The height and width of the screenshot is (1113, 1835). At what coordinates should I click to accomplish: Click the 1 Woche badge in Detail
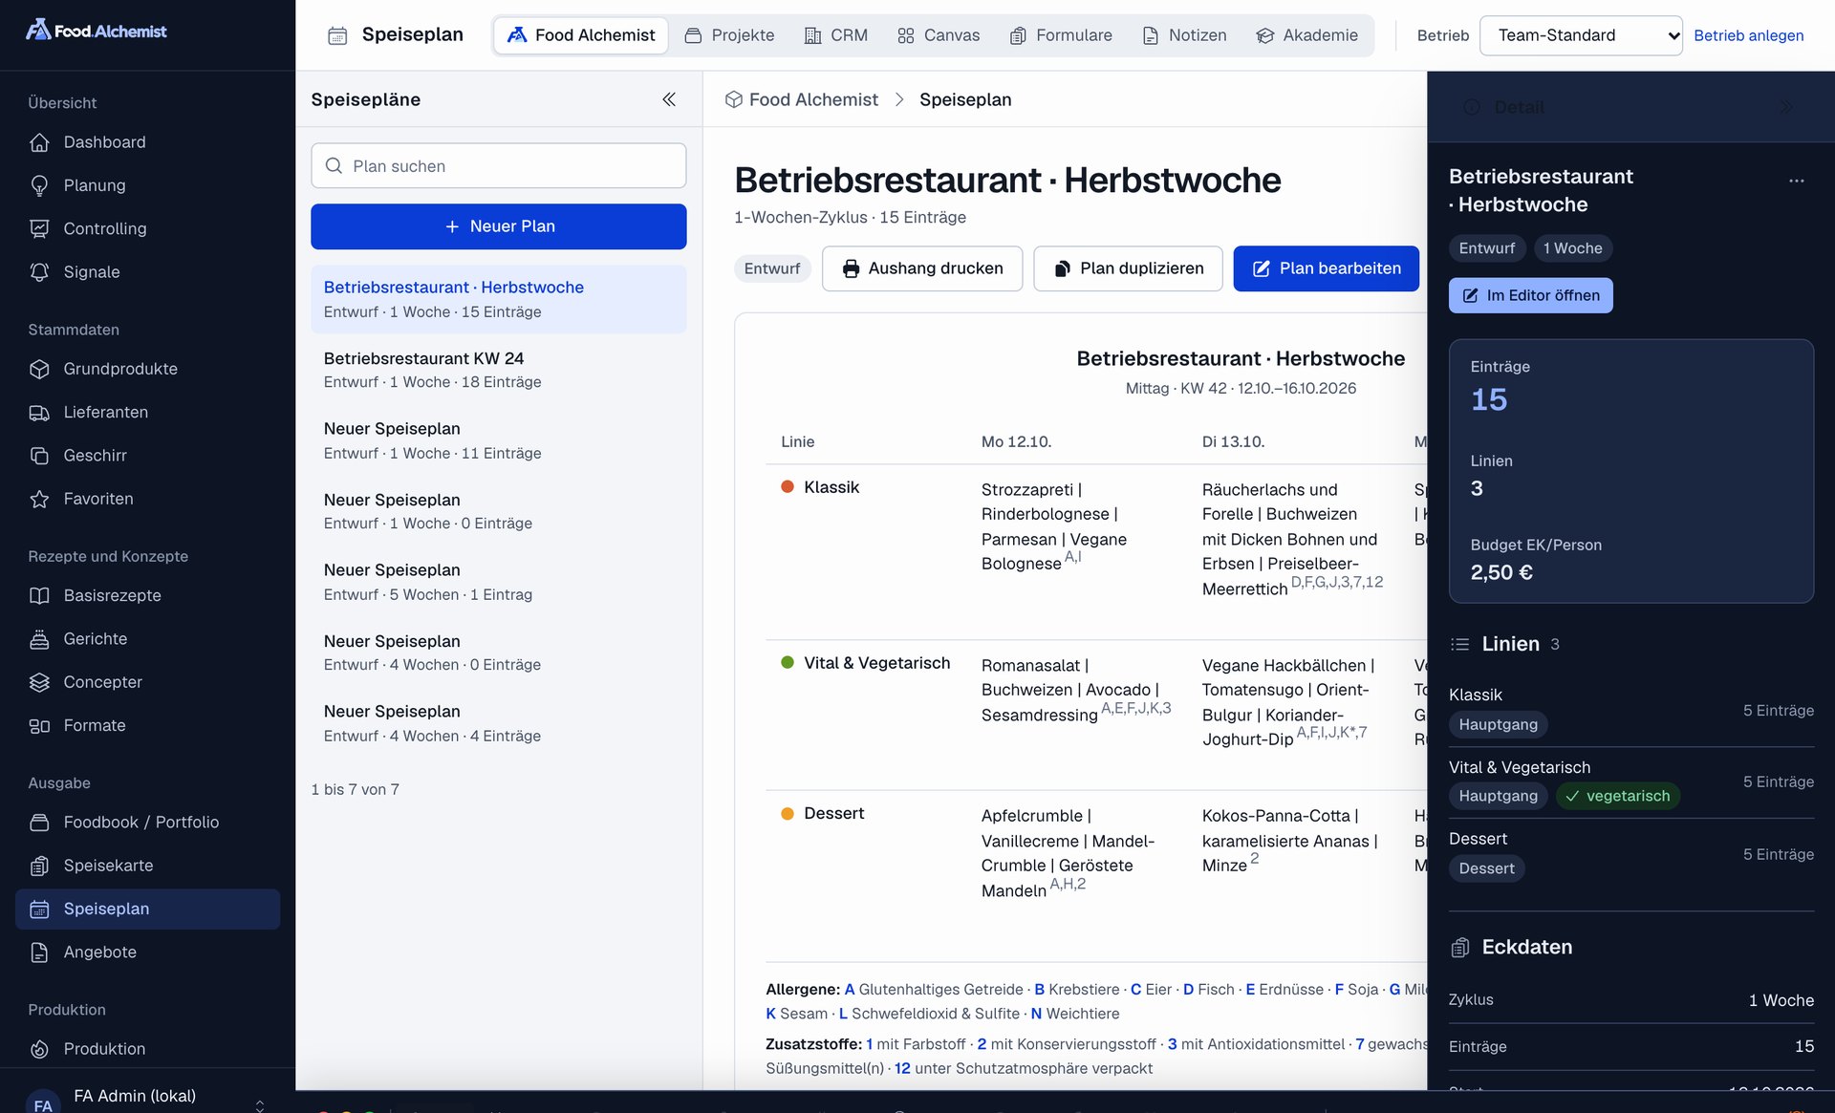pyautogui.click(x=1573, y=248)
